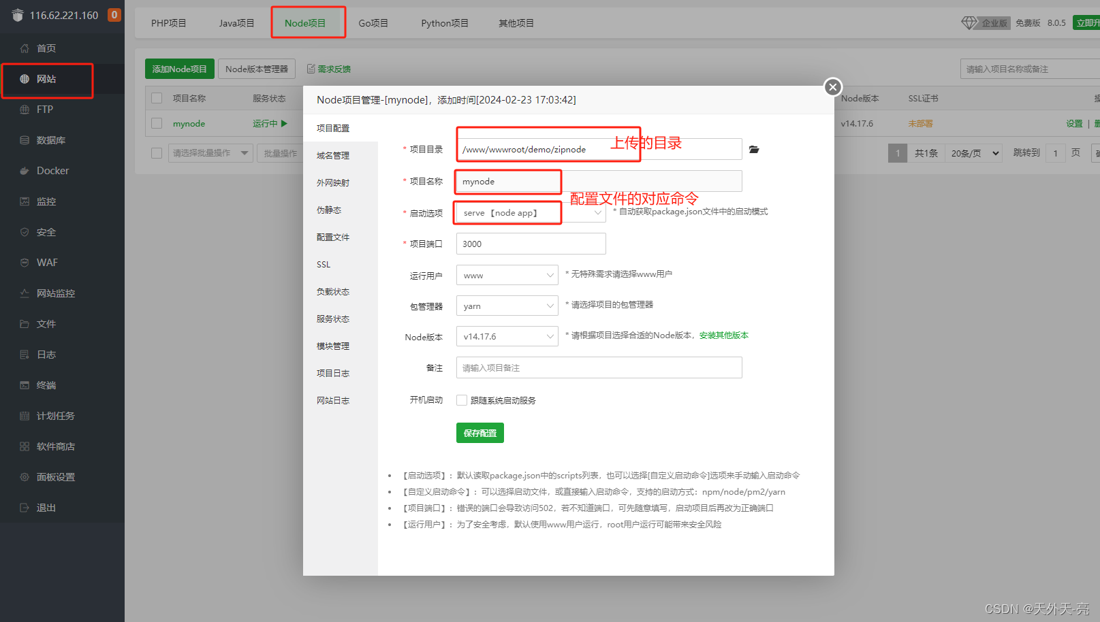Open the 运行用户 www dropdown

507,275
